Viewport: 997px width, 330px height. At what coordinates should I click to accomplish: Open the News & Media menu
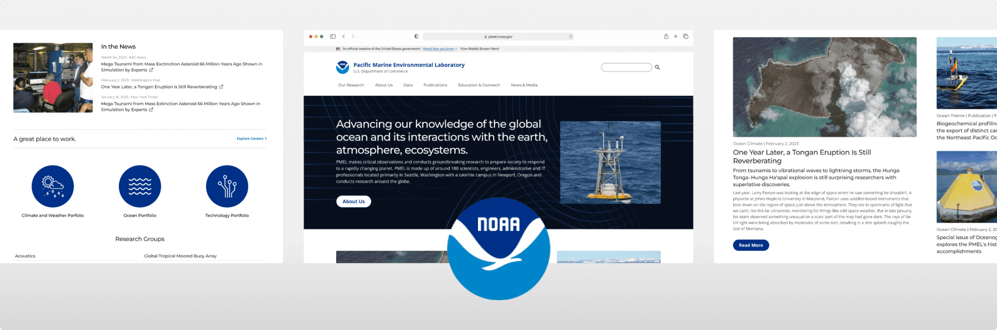(x=524, y=85)
